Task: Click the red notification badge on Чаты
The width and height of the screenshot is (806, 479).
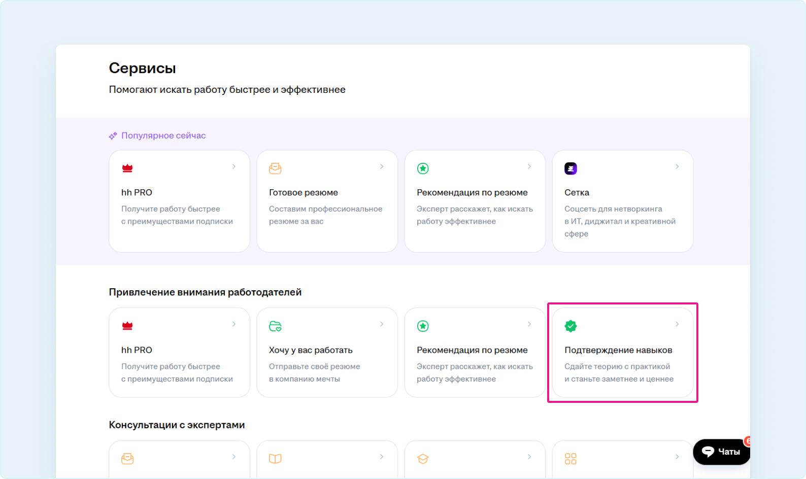Action: tap(747, 441)
